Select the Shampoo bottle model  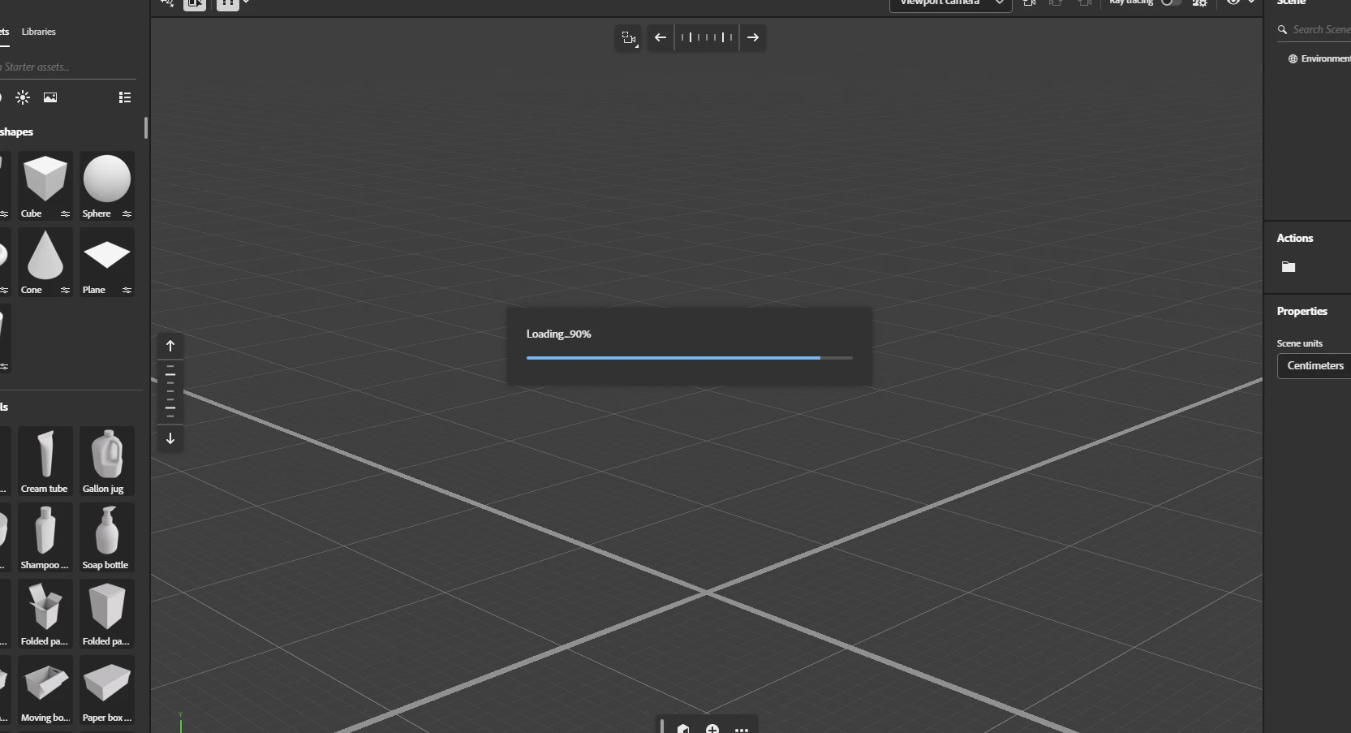click(x=45, y=537)
